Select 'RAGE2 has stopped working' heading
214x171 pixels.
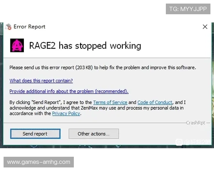click(85, 46)
